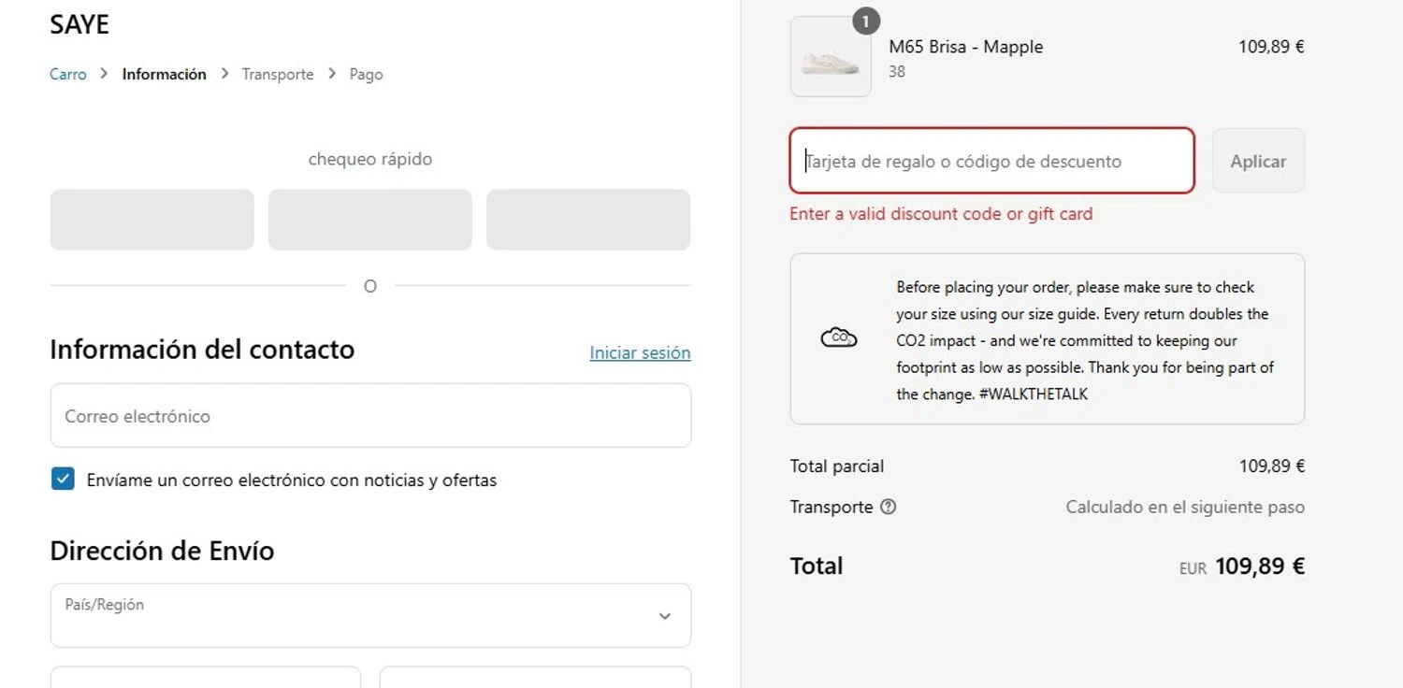Click the third express checkout button
The image size is (1403, 688).
tap(588, 220)
